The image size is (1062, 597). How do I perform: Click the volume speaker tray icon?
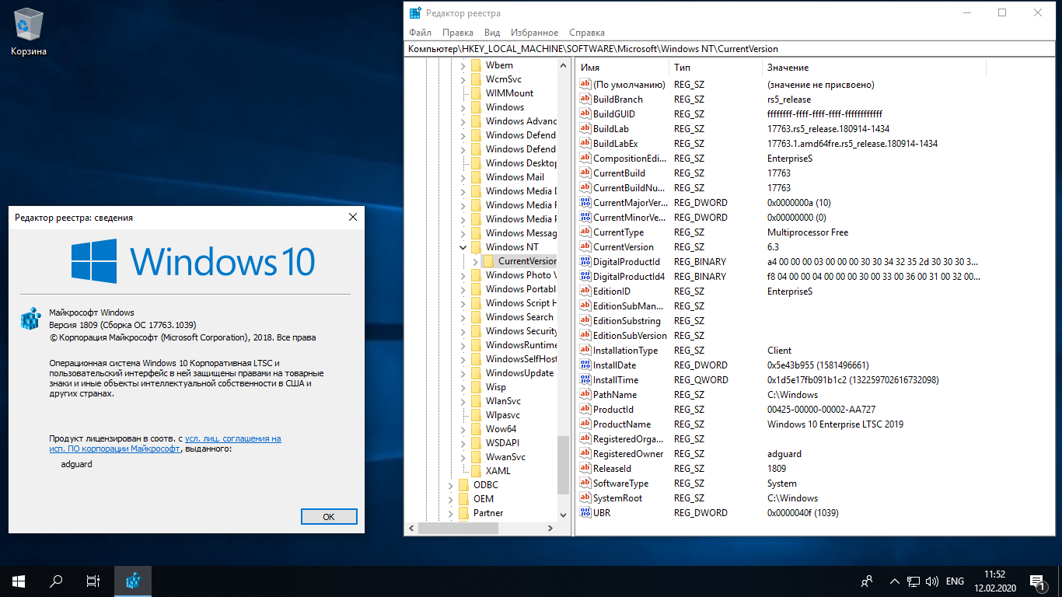pyautogui.click(x=931, y=581)
